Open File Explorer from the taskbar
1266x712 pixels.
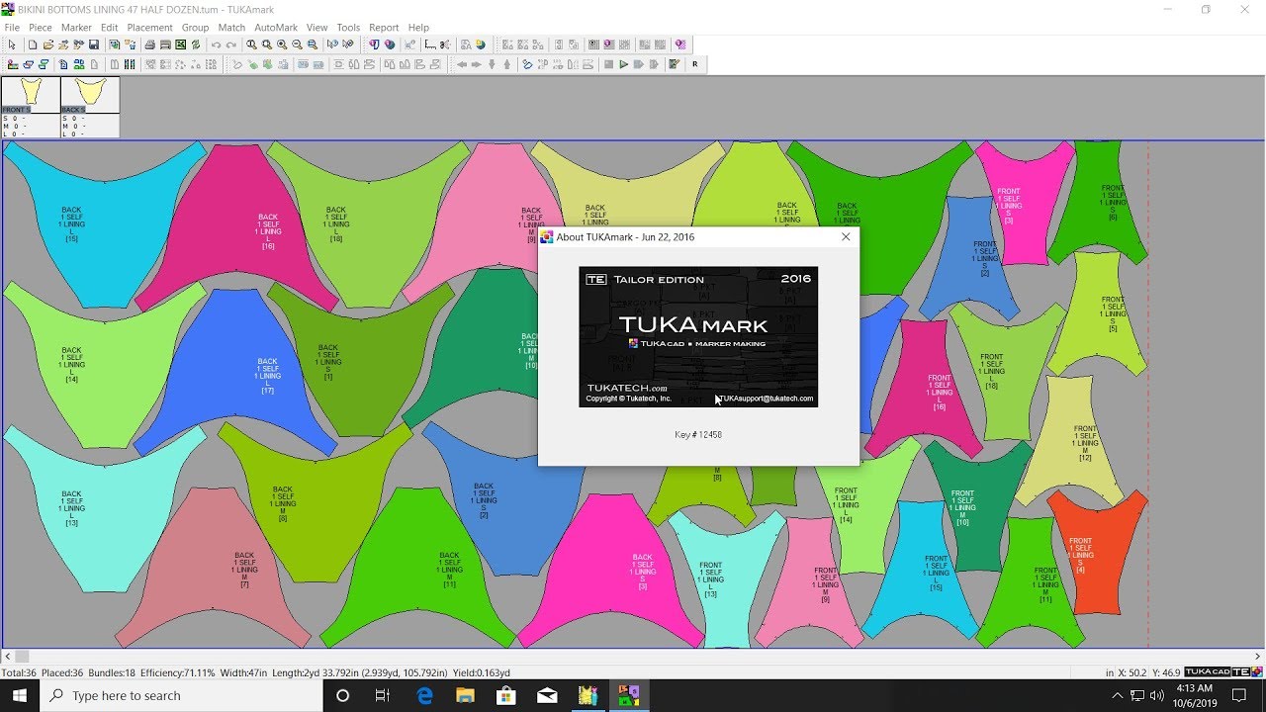point(465,695)
